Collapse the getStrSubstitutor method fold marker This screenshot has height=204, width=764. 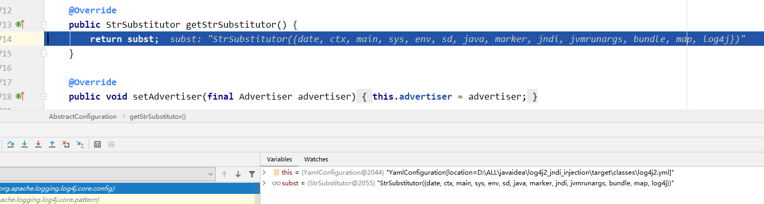tap(44, 25)
